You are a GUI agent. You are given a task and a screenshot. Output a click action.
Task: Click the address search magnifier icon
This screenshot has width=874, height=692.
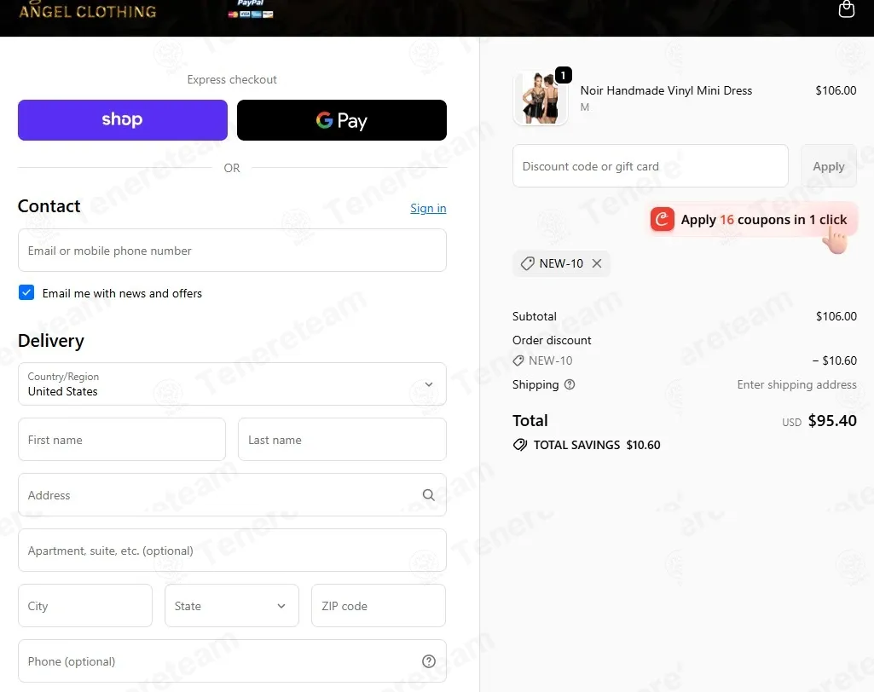[x=428, y=495]
